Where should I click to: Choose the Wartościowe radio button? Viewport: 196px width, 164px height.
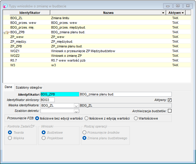tap(136, 118)
